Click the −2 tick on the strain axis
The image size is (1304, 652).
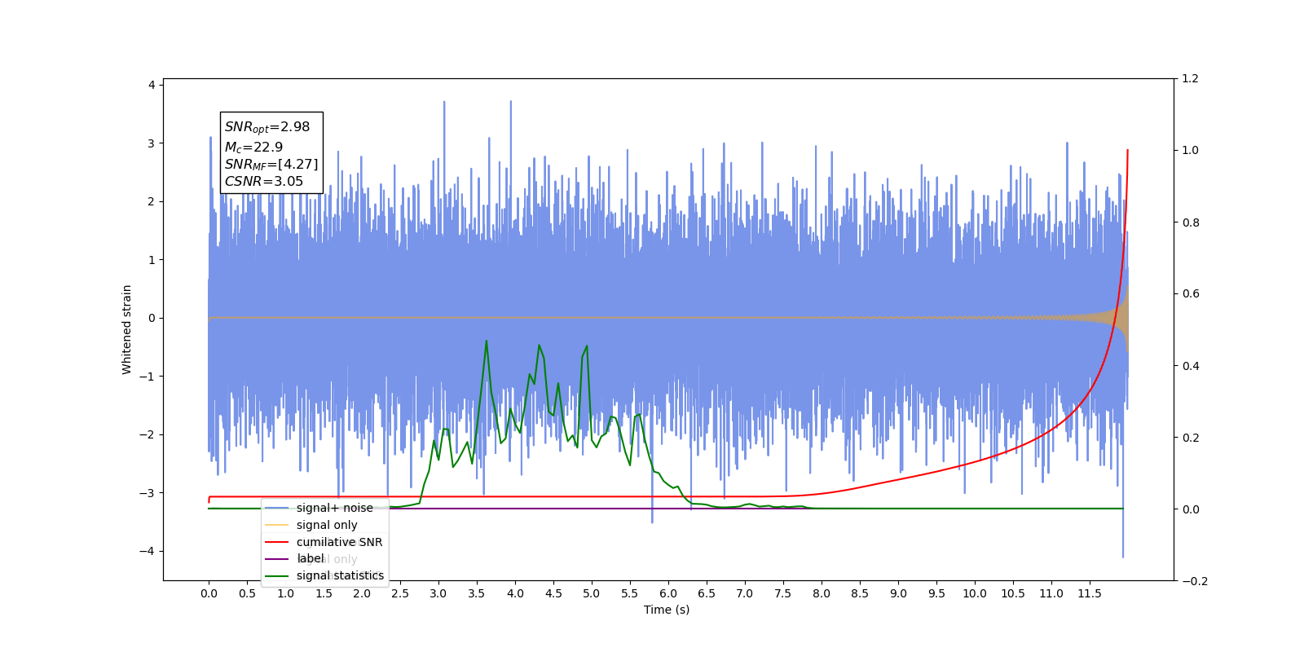pyautogui.click(x=148, y=434)
